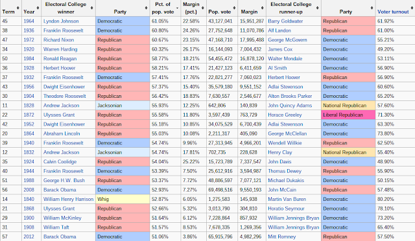415x241 pixels.
Task: Sort by Margin (pct.) column arrows
Action: click(x=203, y=8)
